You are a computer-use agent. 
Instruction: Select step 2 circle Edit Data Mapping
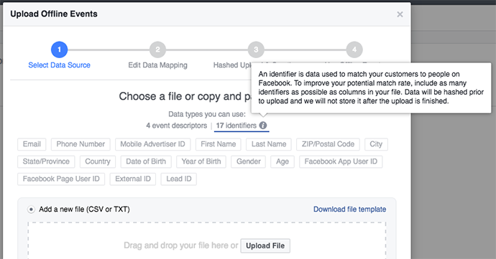(x=157, y=50)
